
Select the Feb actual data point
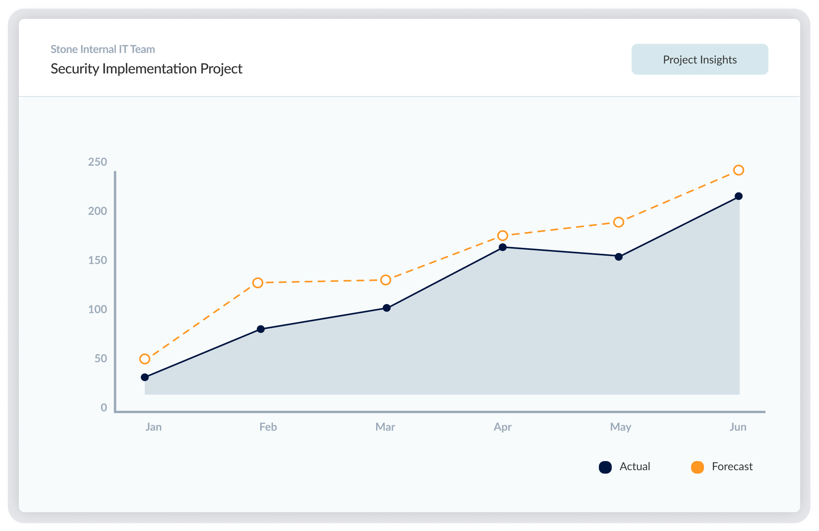click(261, 329)
